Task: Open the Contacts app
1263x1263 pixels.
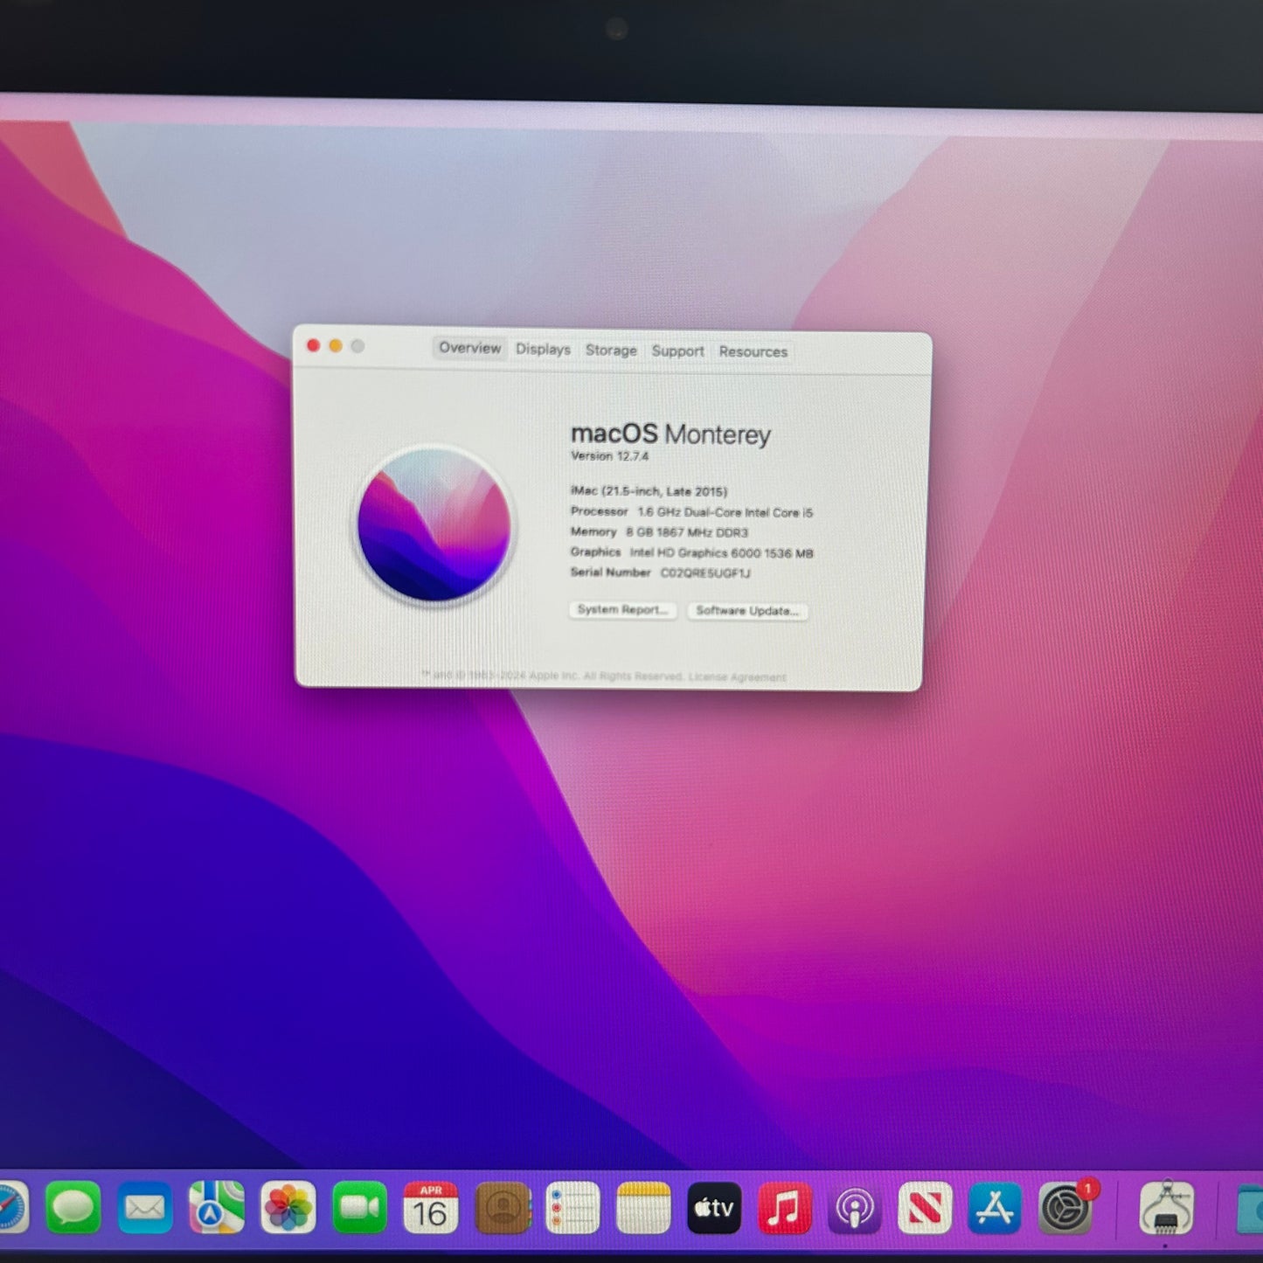Action: (x=503, y=1208)
